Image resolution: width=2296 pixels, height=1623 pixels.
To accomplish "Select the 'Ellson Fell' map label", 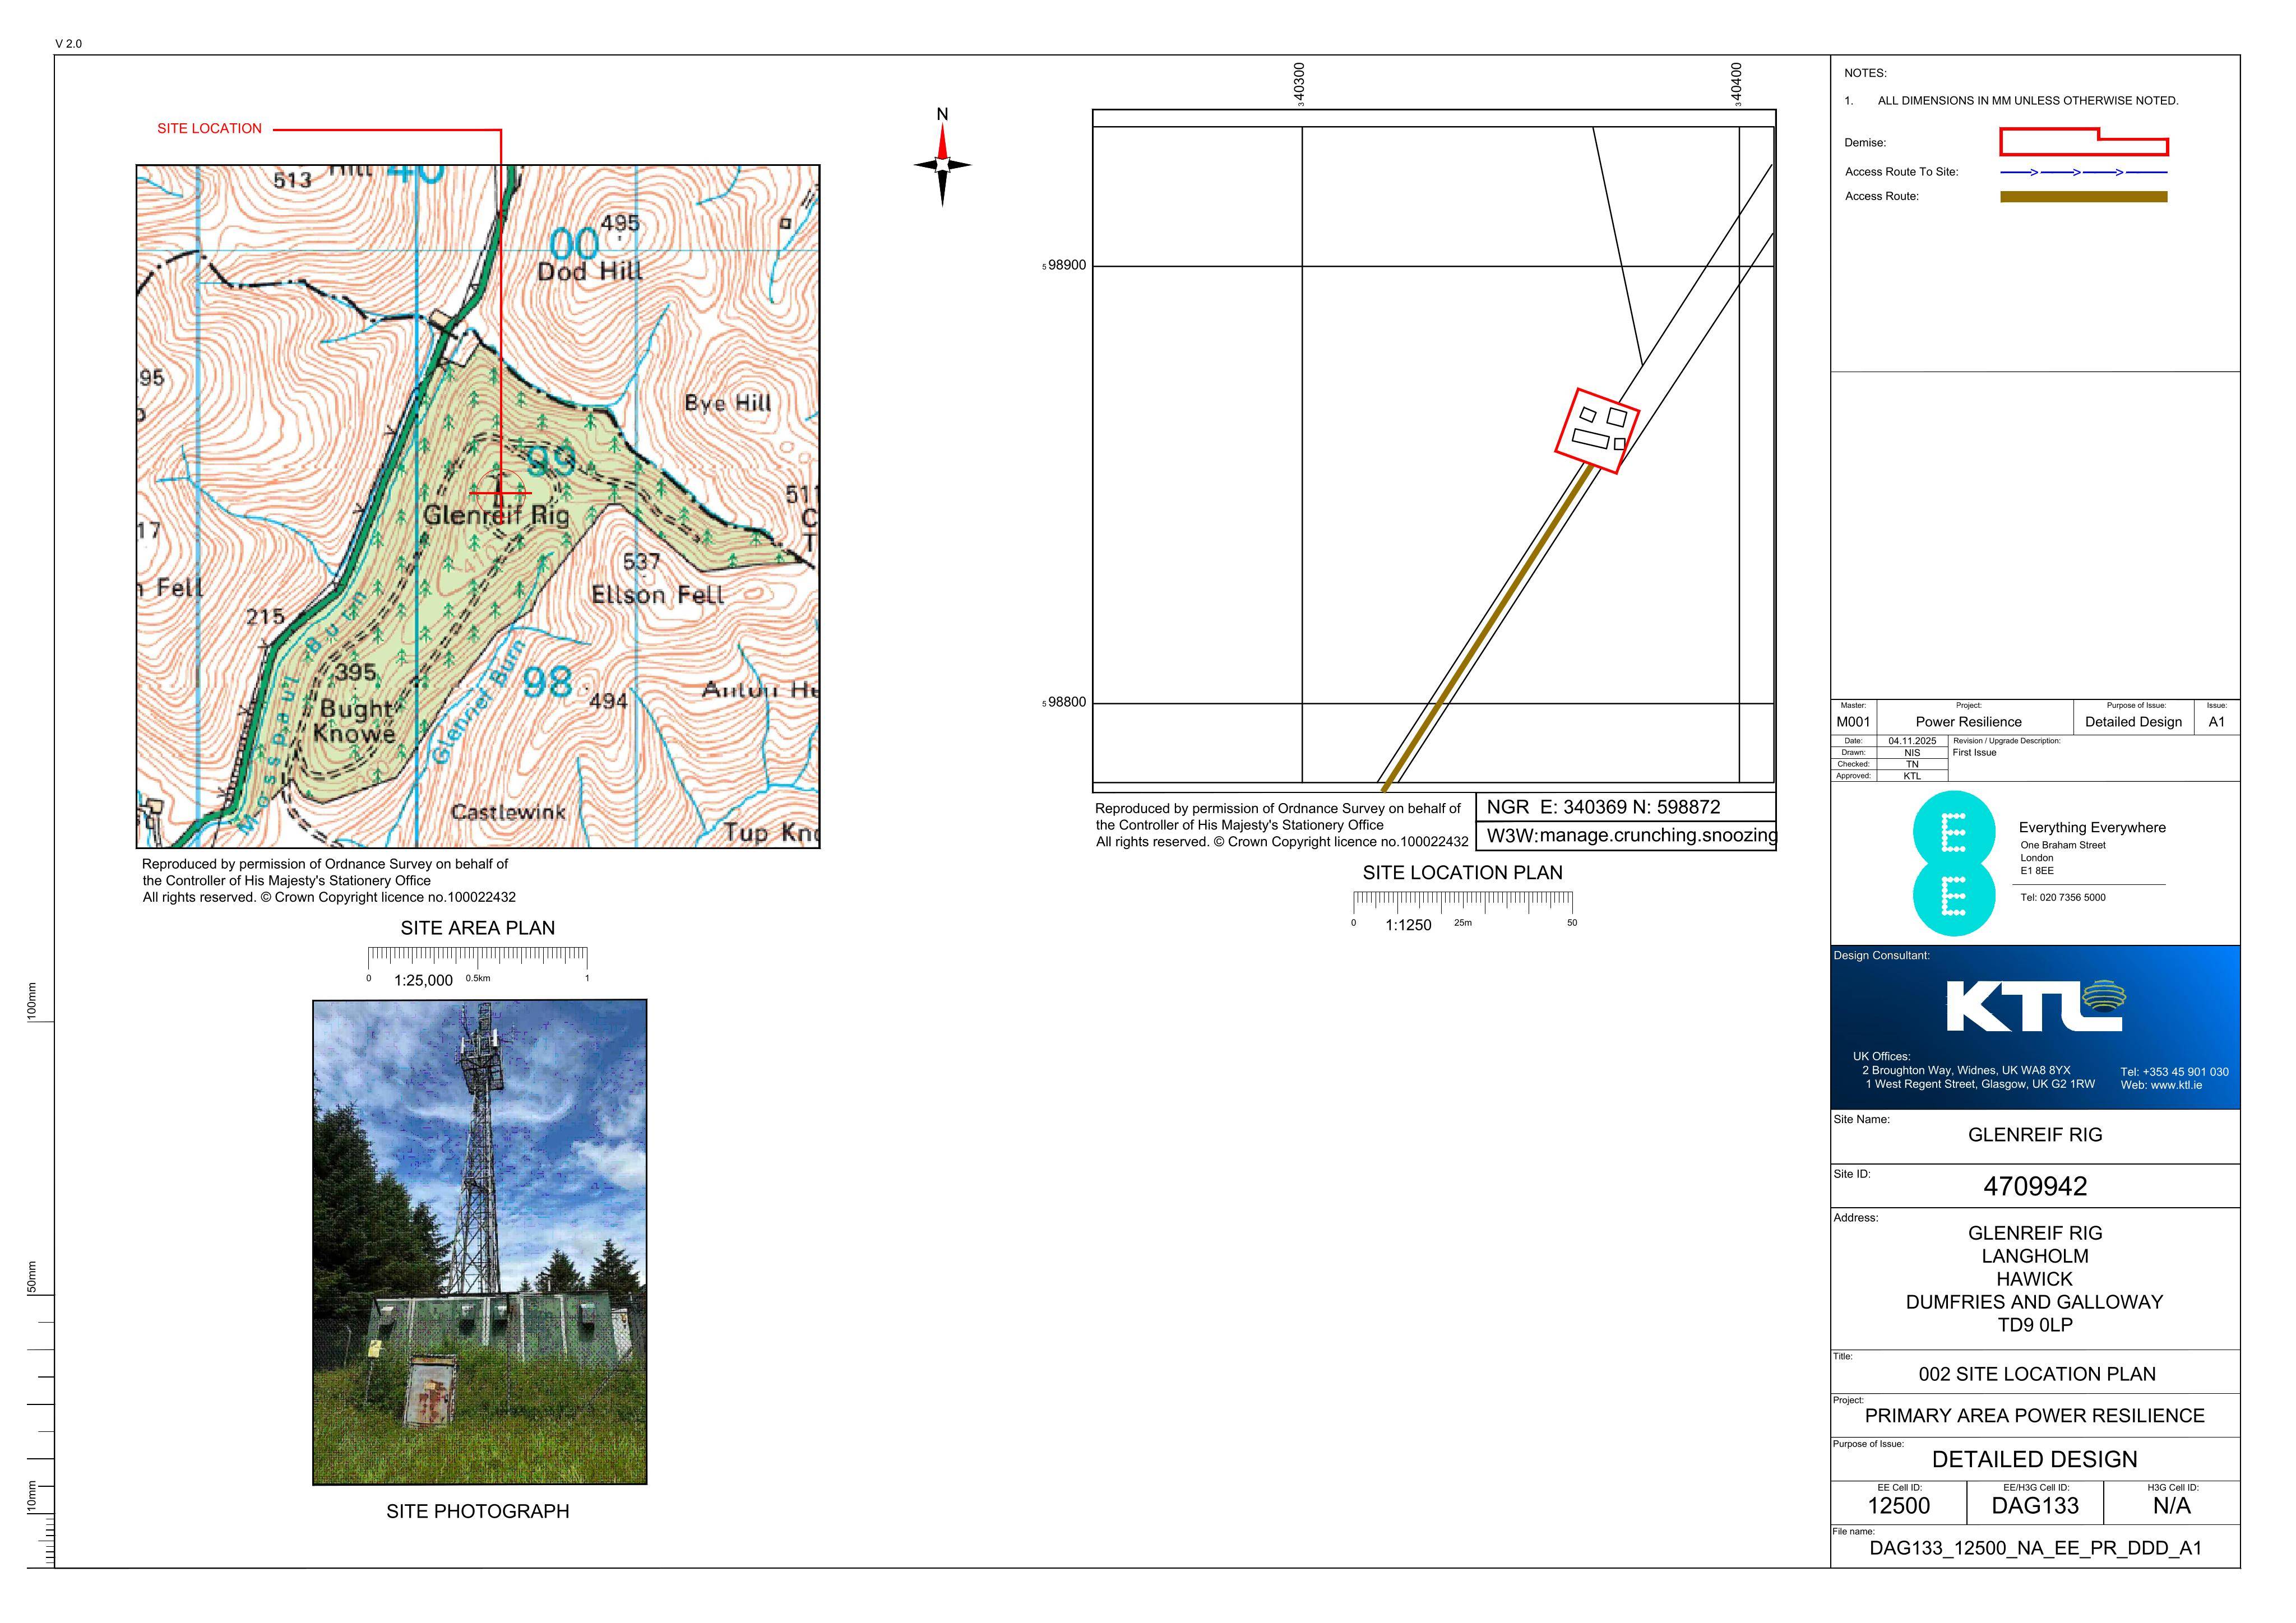I will coord(657,595).
